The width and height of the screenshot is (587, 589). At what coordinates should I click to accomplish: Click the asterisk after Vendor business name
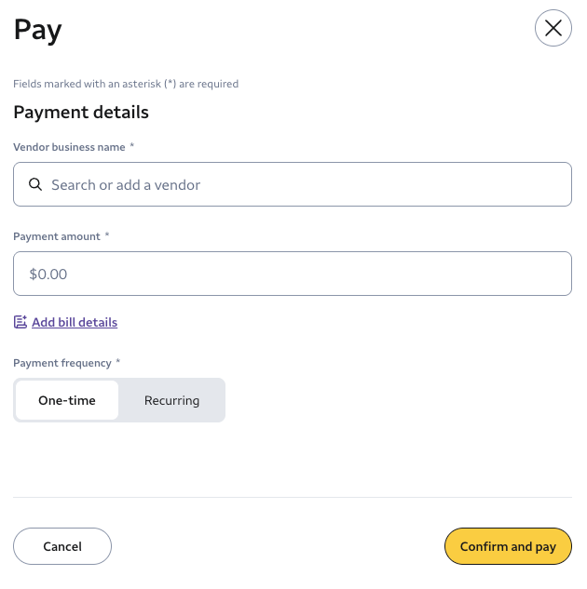132,146
